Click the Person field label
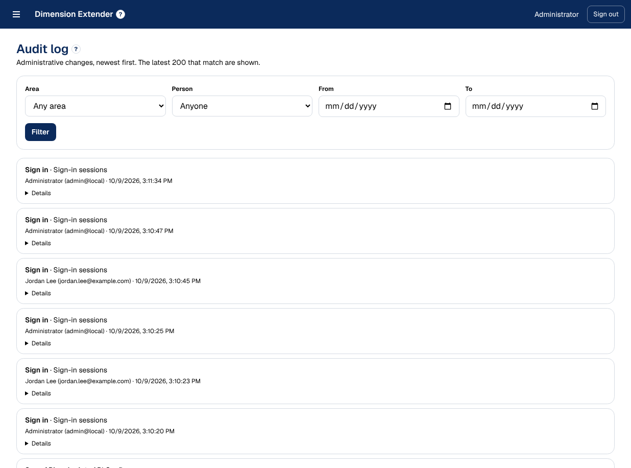This screenshot has width=631, height=468. 182,89
